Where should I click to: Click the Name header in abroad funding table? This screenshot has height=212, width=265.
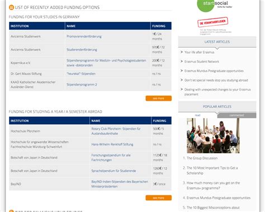point(120,121)
